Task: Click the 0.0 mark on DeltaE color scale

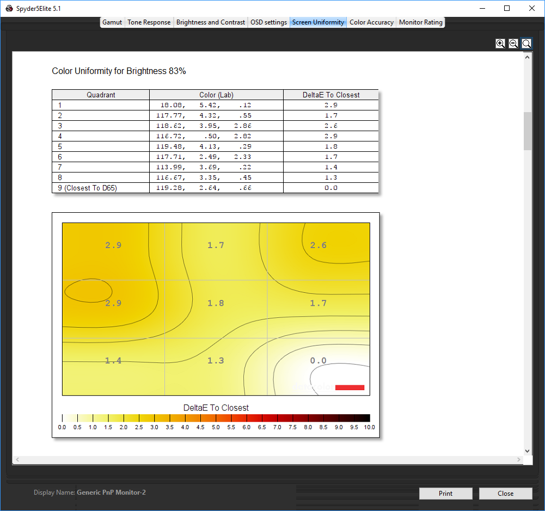Action: 62,427
